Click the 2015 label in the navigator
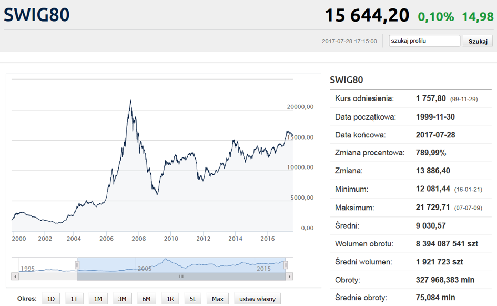Screen dimensions: 497x306 coord(263,269)
